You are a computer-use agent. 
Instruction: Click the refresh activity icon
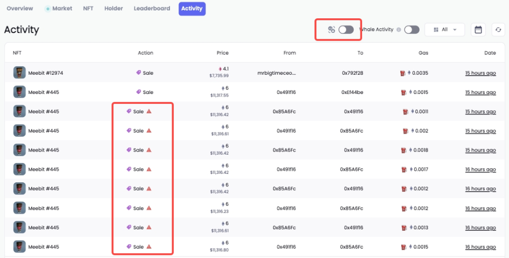point(499,30)
